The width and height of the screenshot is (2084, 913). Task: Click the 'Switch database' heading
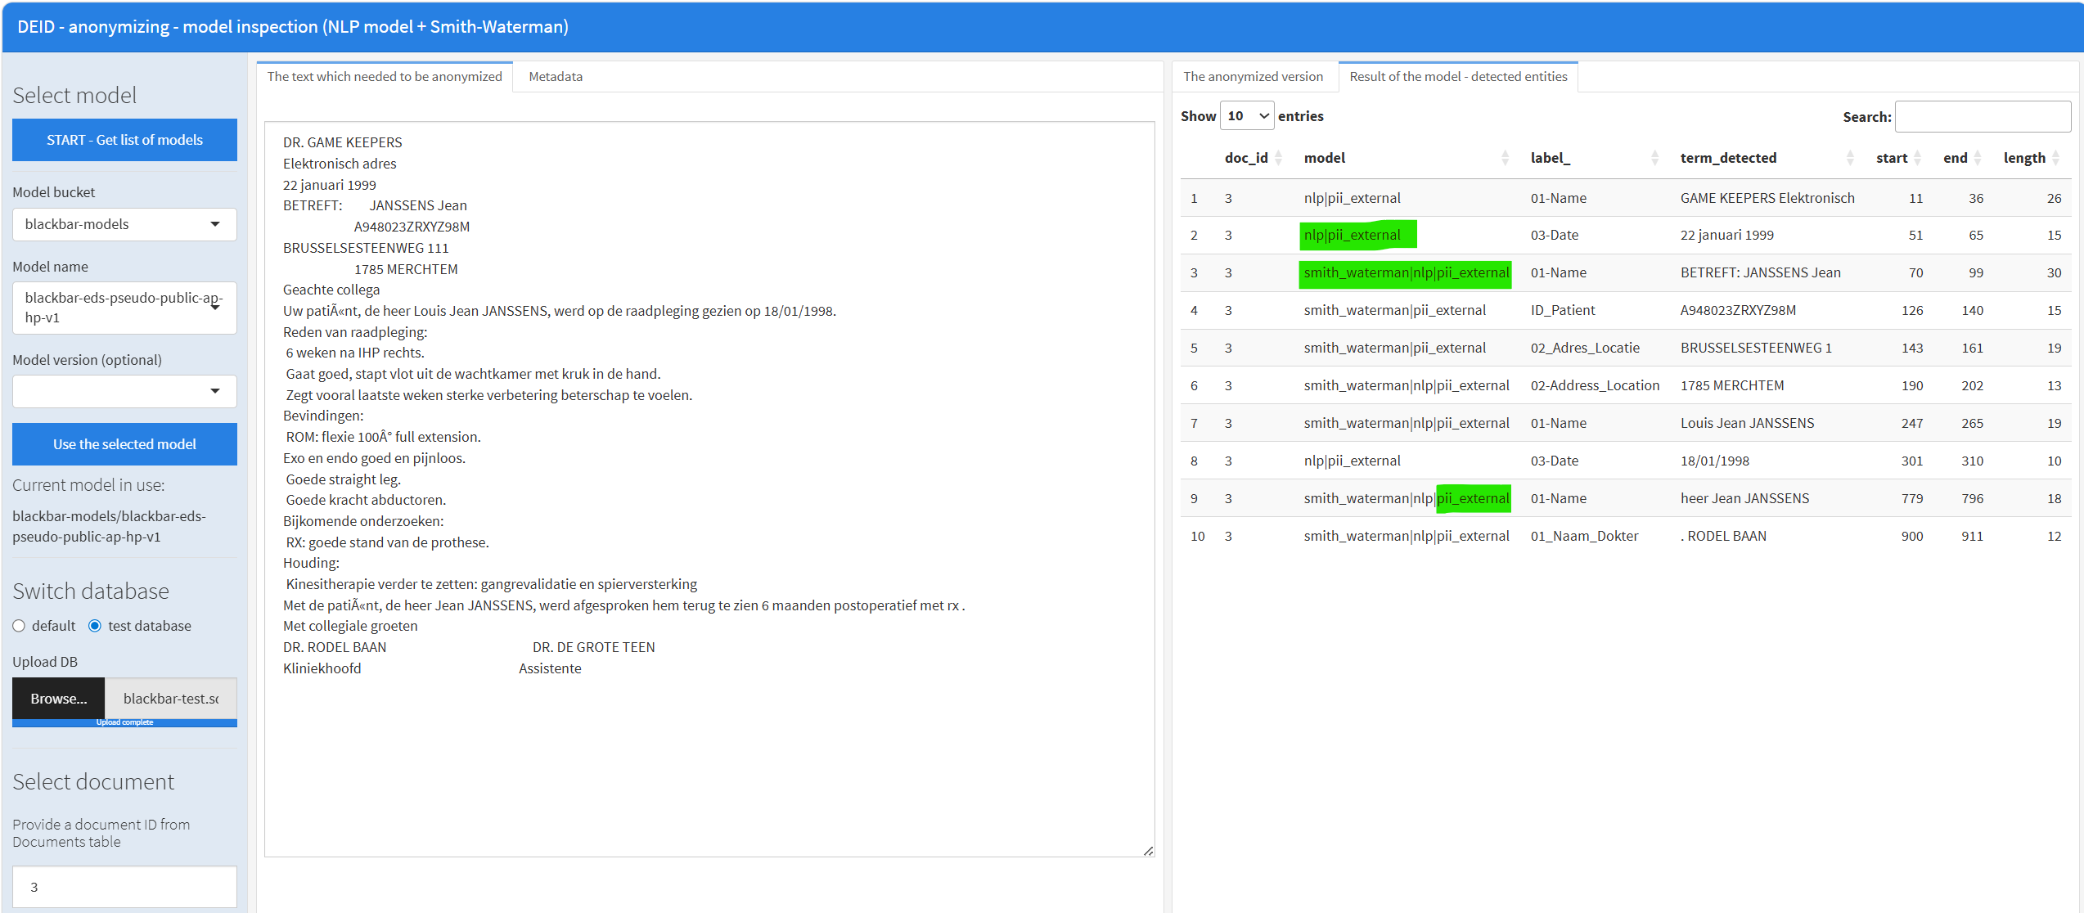point(91,591)
